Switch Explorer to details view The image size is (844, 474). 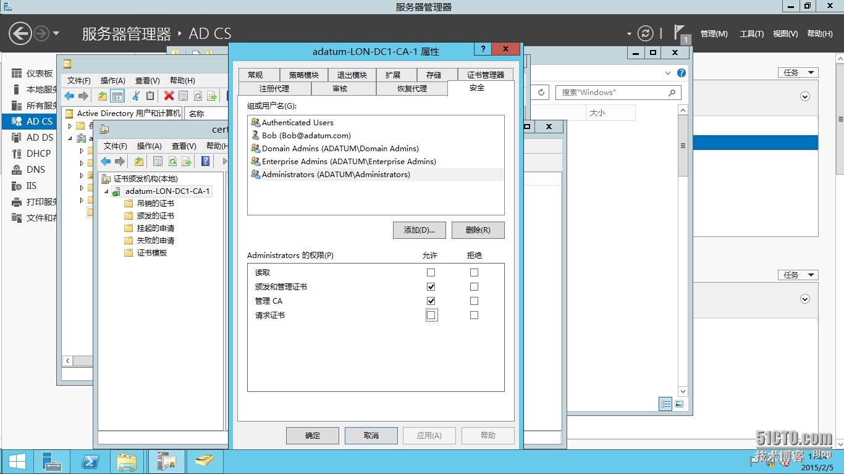point(665,404)
